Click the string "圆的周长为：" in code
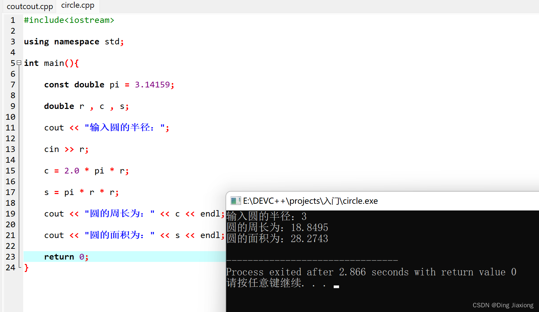 [x=120, y=214]
